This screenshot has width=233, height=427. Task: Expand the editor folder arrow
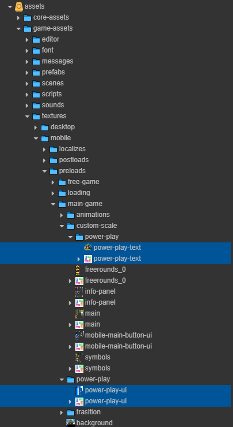(27, 40)
